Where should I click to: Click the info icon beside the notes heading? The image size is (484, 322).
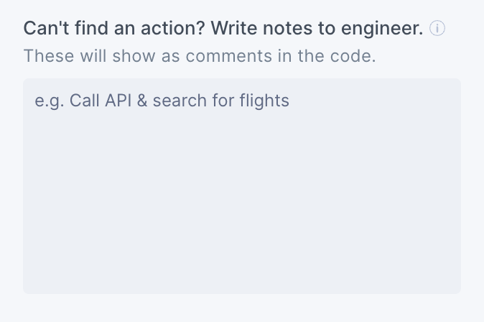click(x=437, y=29)
